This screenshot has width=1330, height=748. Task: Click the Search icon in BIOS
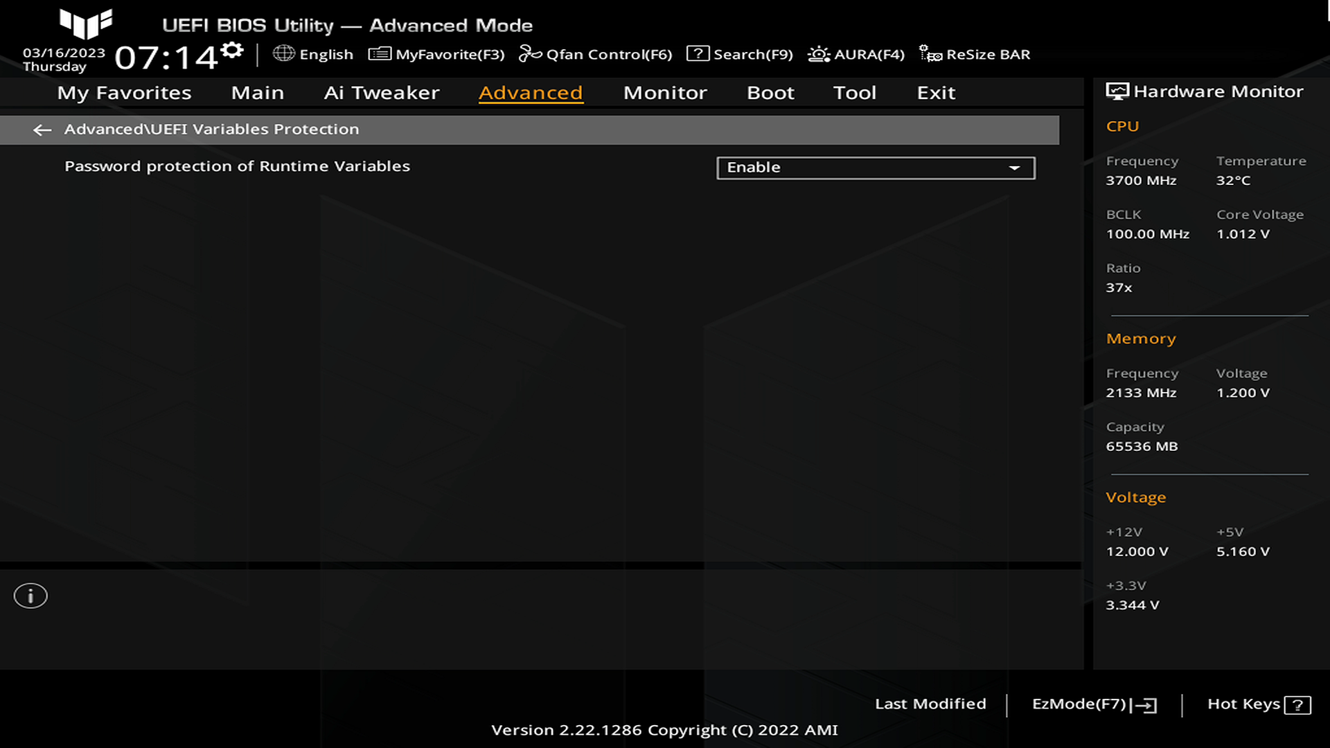pyautogui.click(x=698, y=54)
